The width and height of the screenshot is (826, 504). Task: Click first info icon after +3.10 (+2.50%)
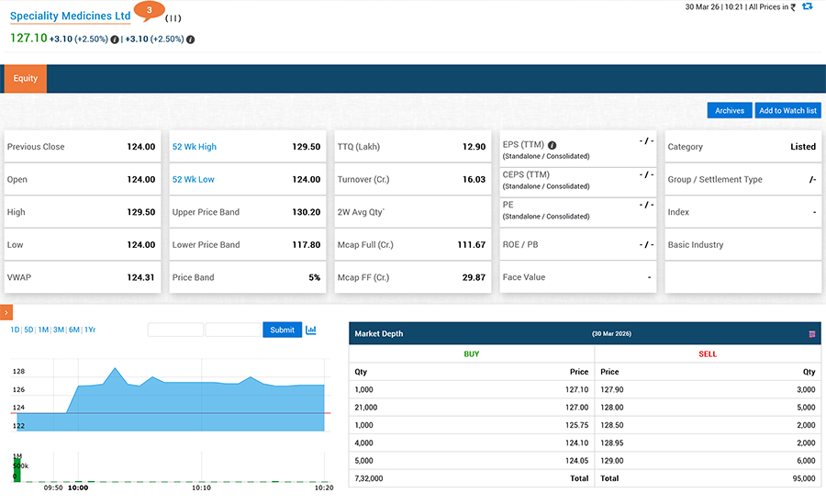tap(115, 39)
